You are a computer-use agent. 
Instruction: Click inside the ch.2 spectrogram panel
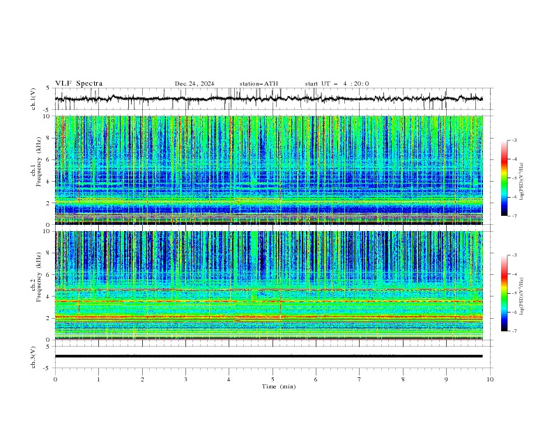(268, 285)
